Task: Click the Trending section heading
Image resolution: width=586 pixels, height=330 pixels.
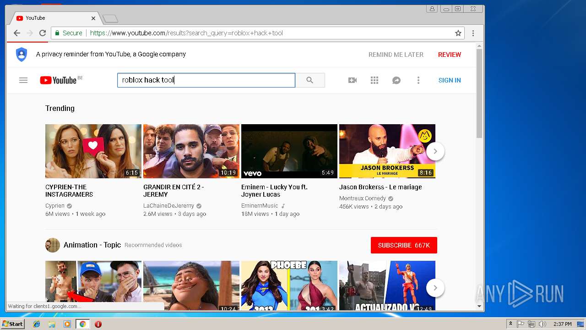Action: (x=60, y=108)
